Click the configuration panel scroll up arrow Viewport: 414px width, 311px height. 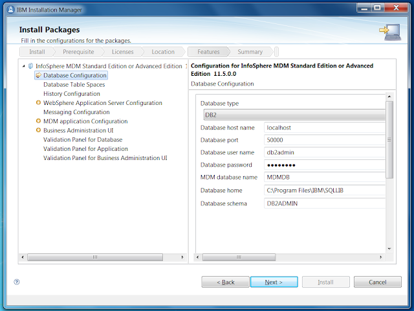[389, 97]
